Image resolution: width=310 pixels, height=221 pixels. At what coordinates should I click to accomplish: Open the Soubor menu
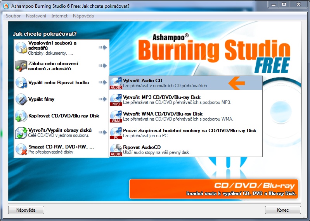(x=13, y=16)
